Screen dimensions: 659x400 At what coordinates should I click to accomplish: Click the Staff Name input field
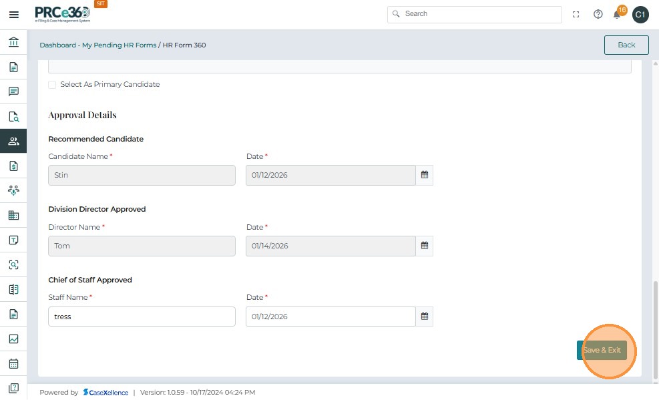point(142,317)
